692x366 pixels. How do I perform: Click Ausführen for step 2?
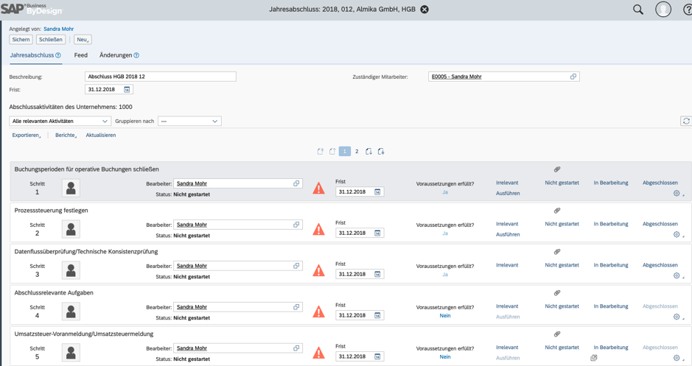pyautogui.click(x=508, y=235)
